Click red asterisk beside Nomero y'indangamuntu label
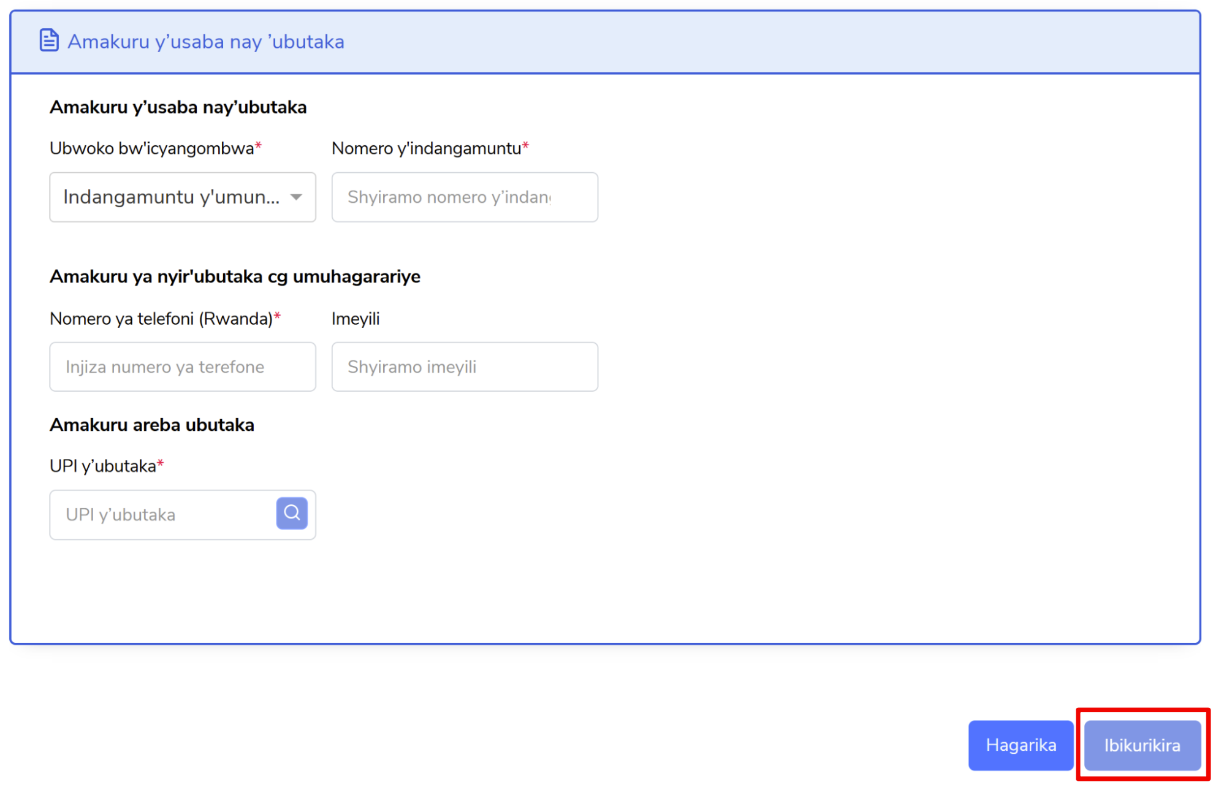This screenshot has width=1221, height=798. pos(525,146)
